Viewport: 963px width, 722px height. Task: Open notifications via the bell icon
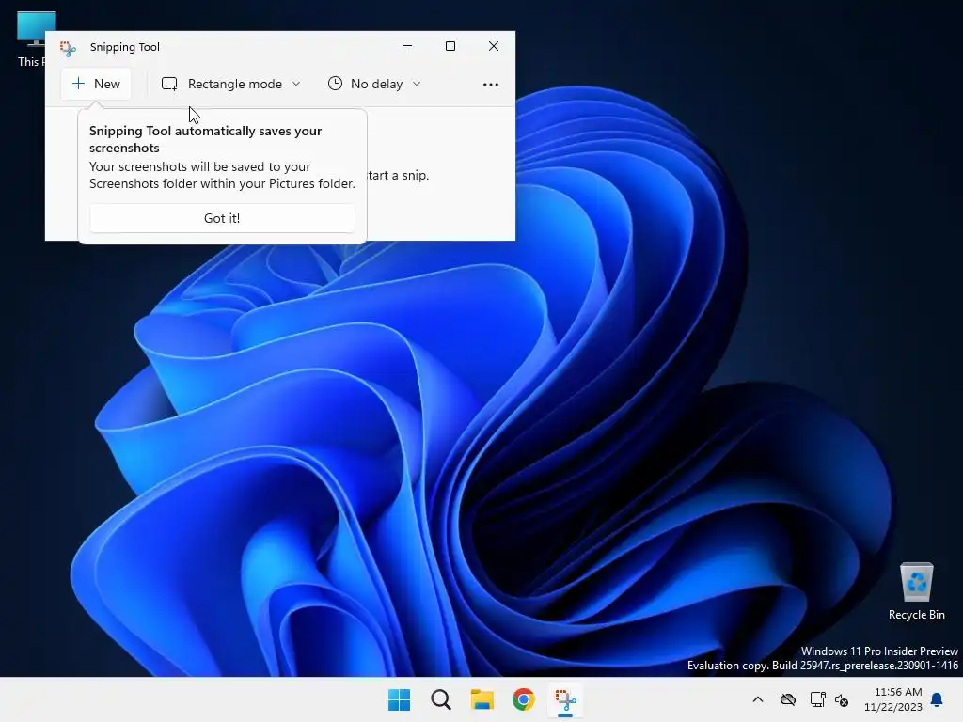(x=937, y=699)
